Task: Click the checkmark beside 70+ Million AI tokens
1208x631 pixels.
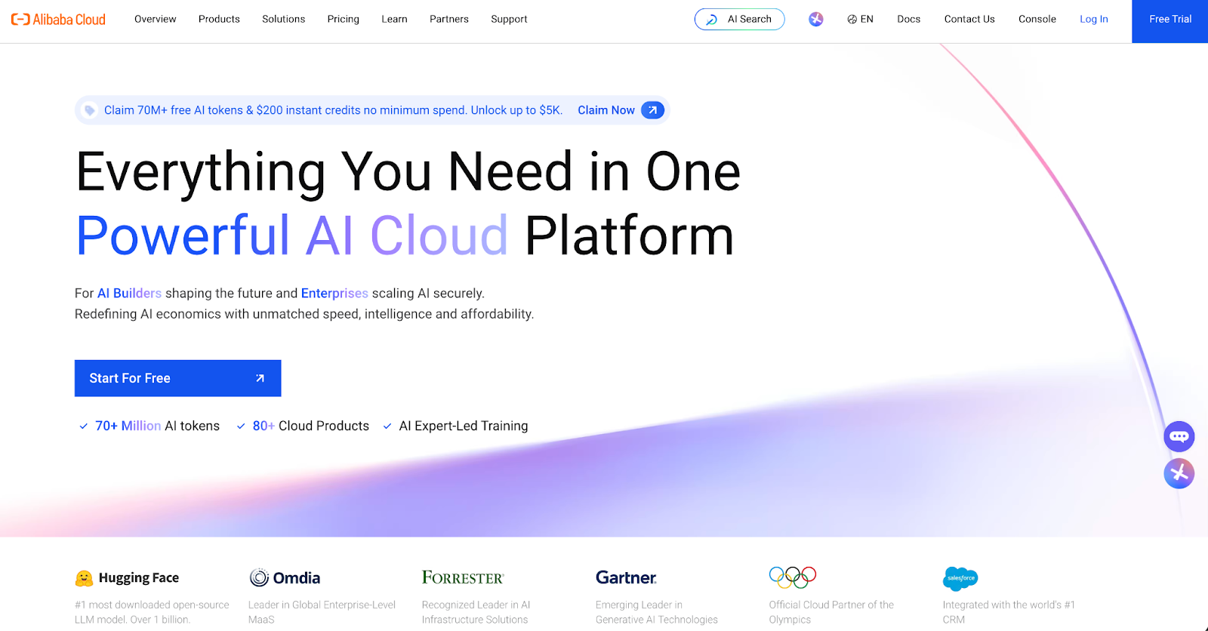Action: [x=84, y=426]
